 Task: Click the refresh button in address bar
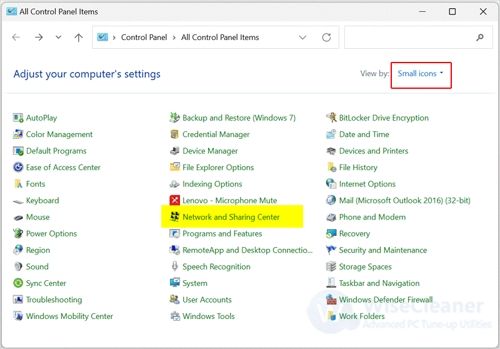(x=326, y=38)
